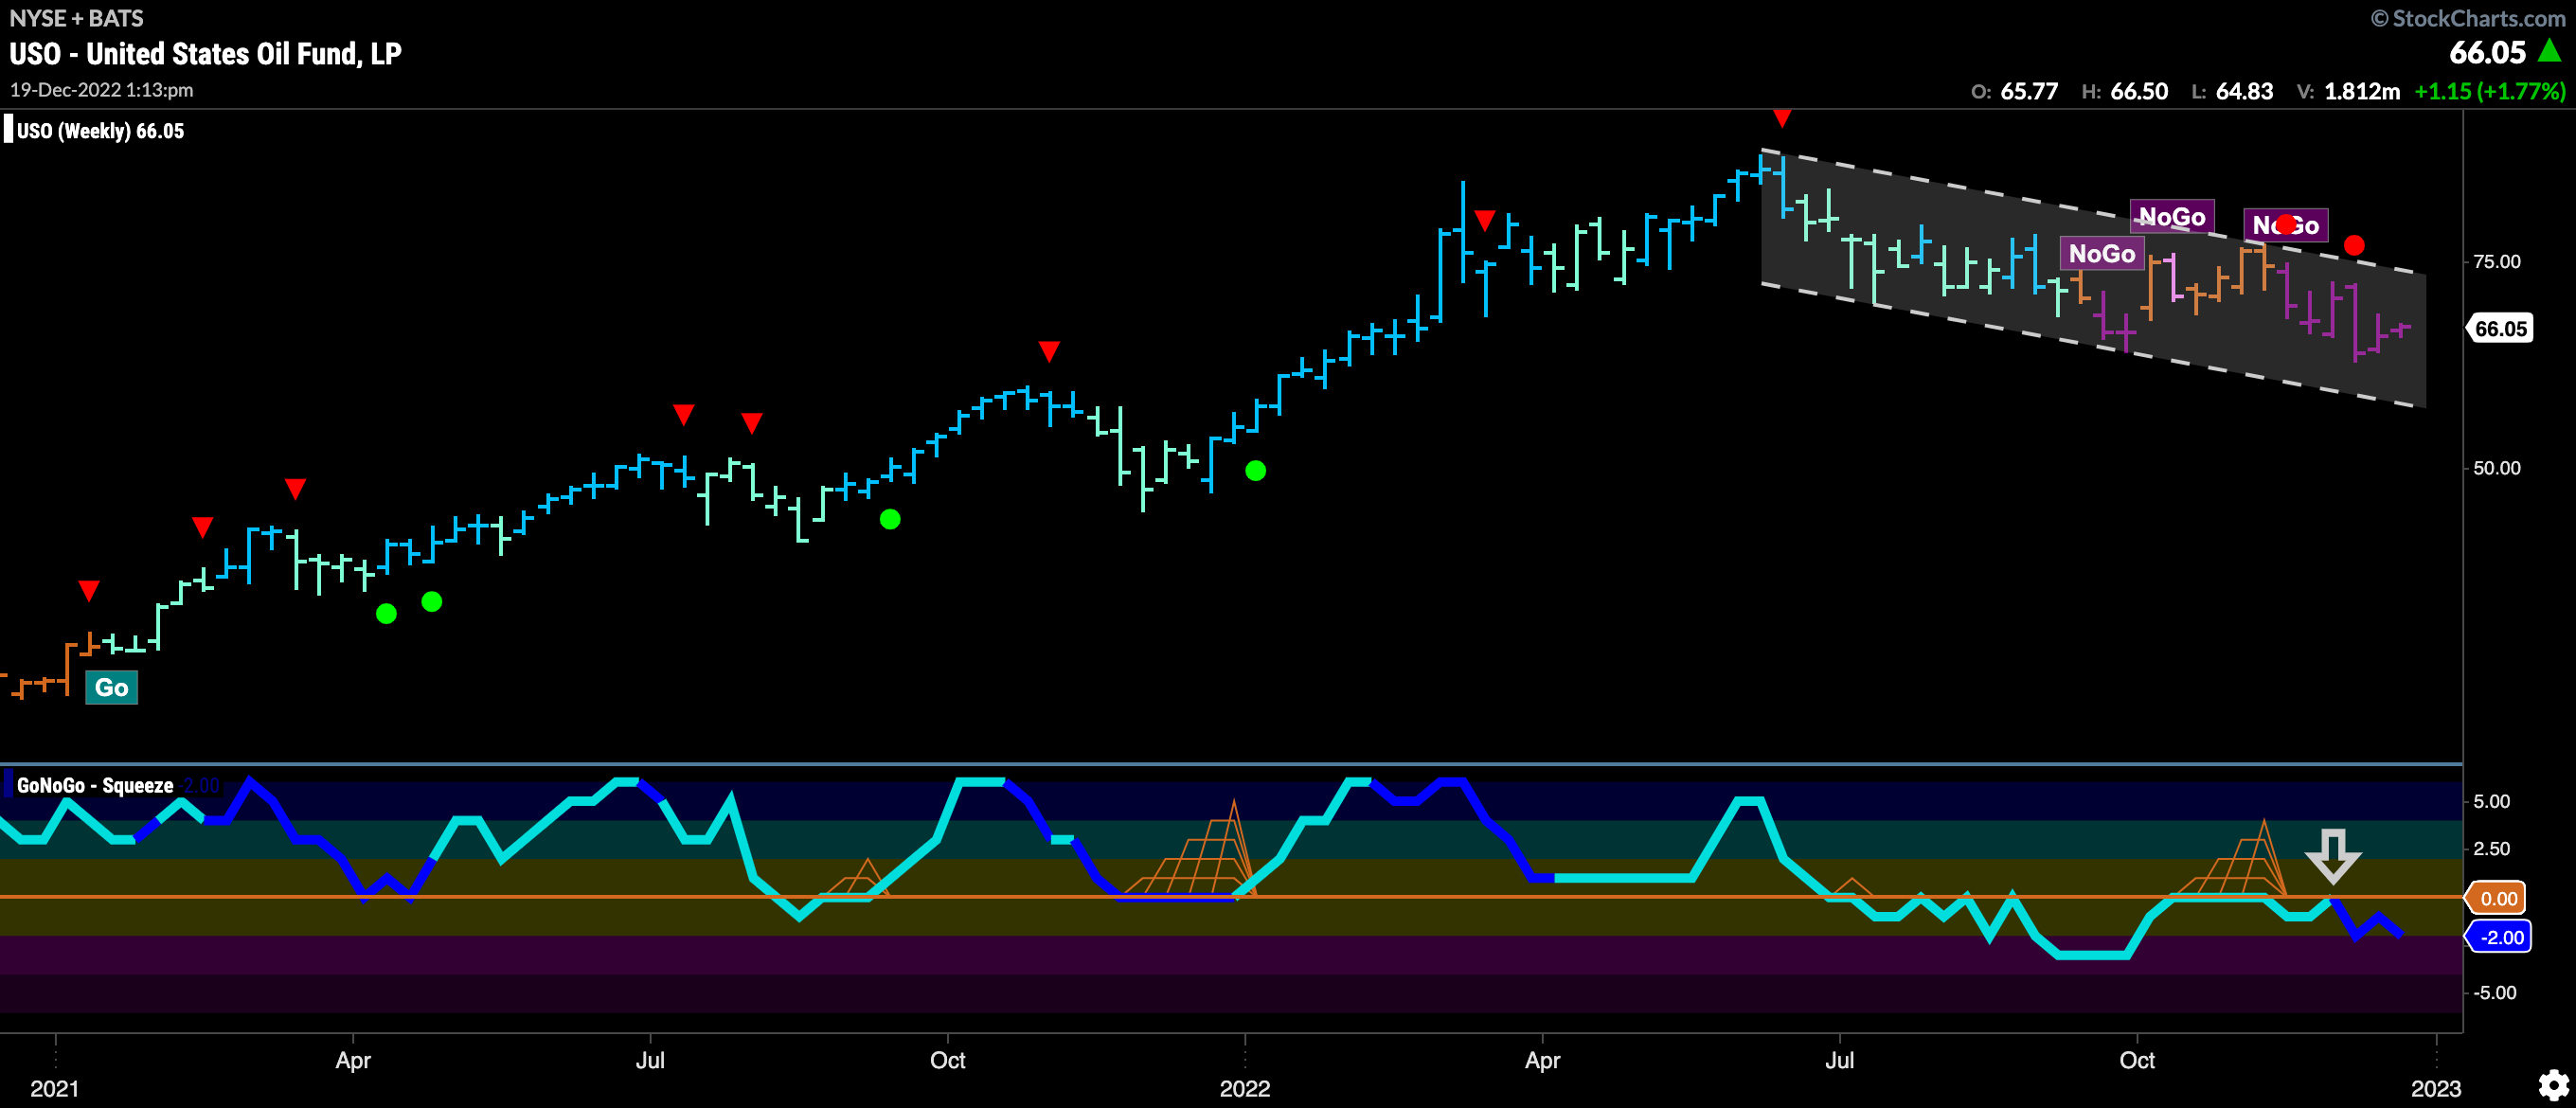The height and width of the screenshot is (1108, 2576).
Task: Click the +1.15 (+1.77%) change value
Action: point(2489,91)
